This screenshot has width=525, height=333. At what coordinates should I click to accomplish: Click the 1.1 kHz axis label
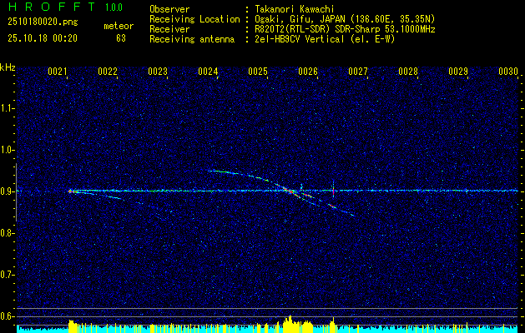(x=7, y=108)
